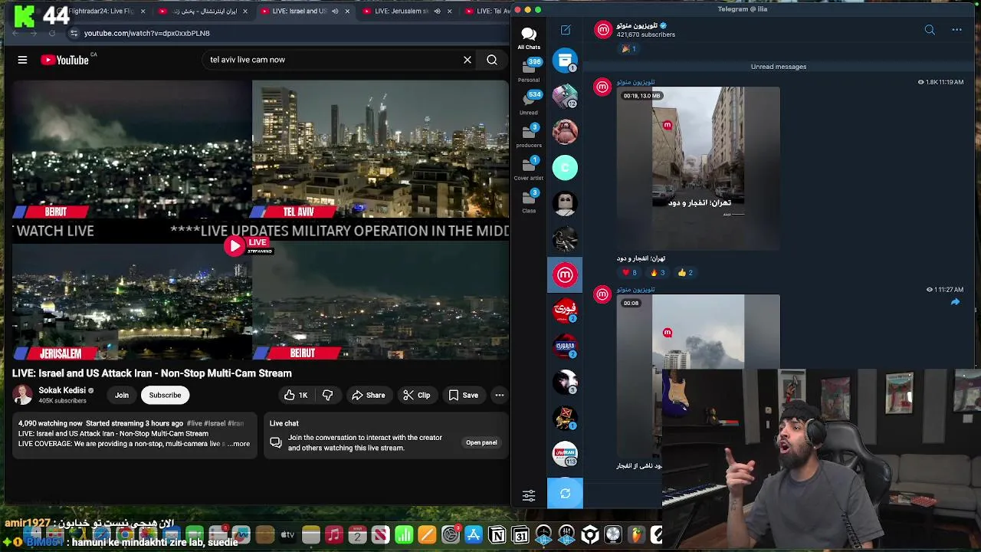Open App Store from the Dock

click(474, 535)
